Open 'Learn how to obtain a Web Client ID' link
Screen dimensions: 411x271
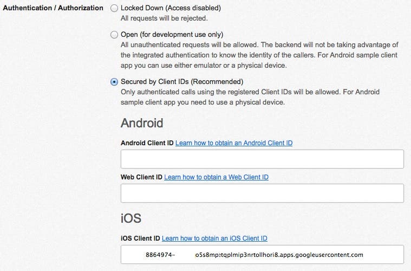click(x=216, y=177)
